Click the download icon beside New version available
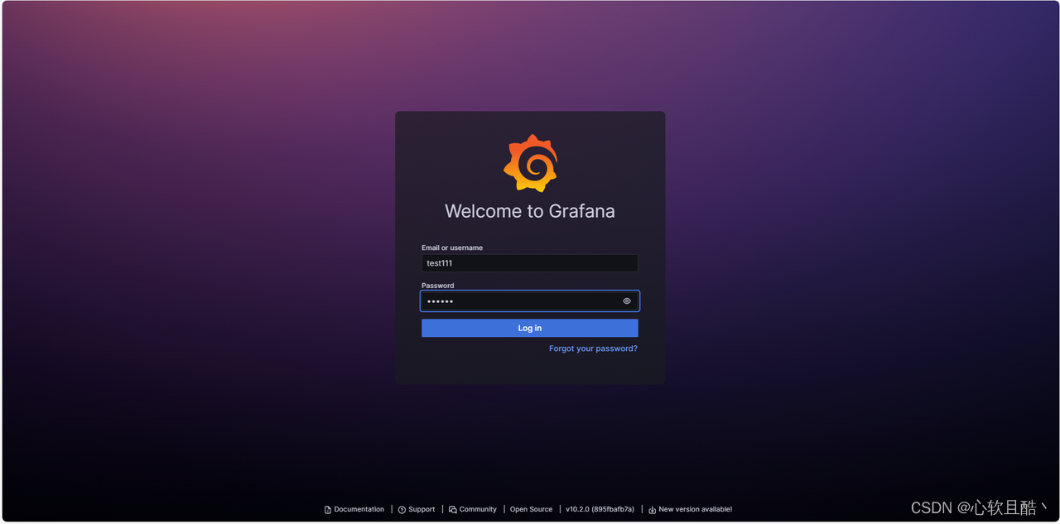 pos(650,509)
